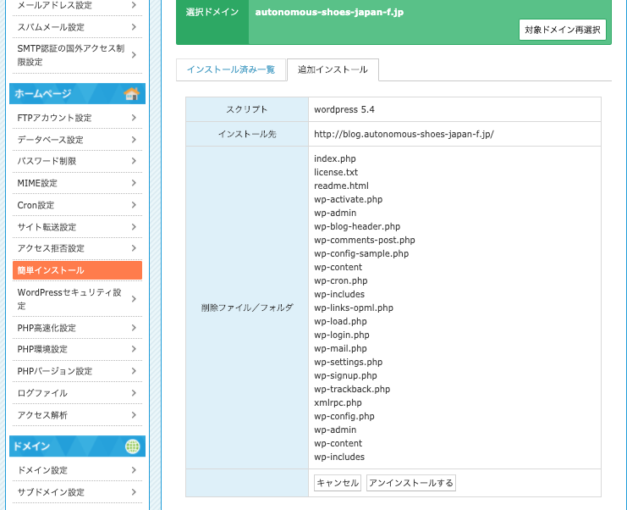
Task: Select the highlighted 簡単インストール item
Action: click(77, 270)
